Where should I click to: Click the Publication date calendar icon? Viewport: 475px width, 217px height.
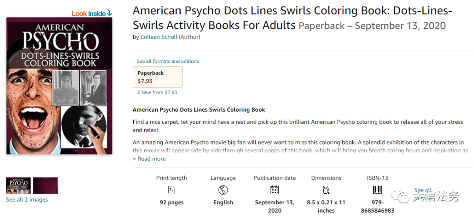(x=274, y=190)
